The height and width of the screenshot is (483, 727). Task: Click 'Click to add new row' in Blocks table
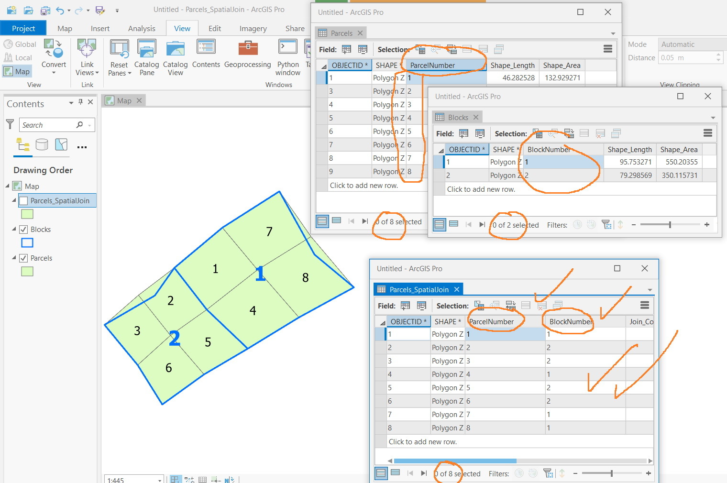[x=481, y=189]
